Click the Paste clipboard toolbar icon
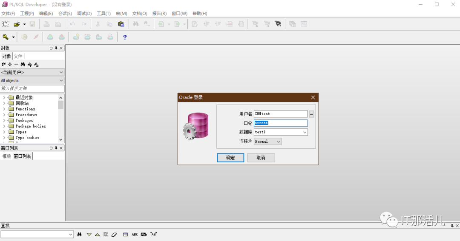460x241 pixels. tap(121, 24)
